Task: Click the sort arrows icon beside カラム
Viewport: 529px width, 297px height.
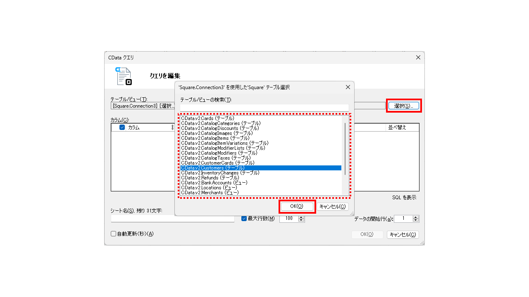Action: [172, 127]
